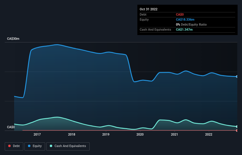The image size is (242, 155).
Task: Toggle the Equity series legend button
Action: [35, 146]
